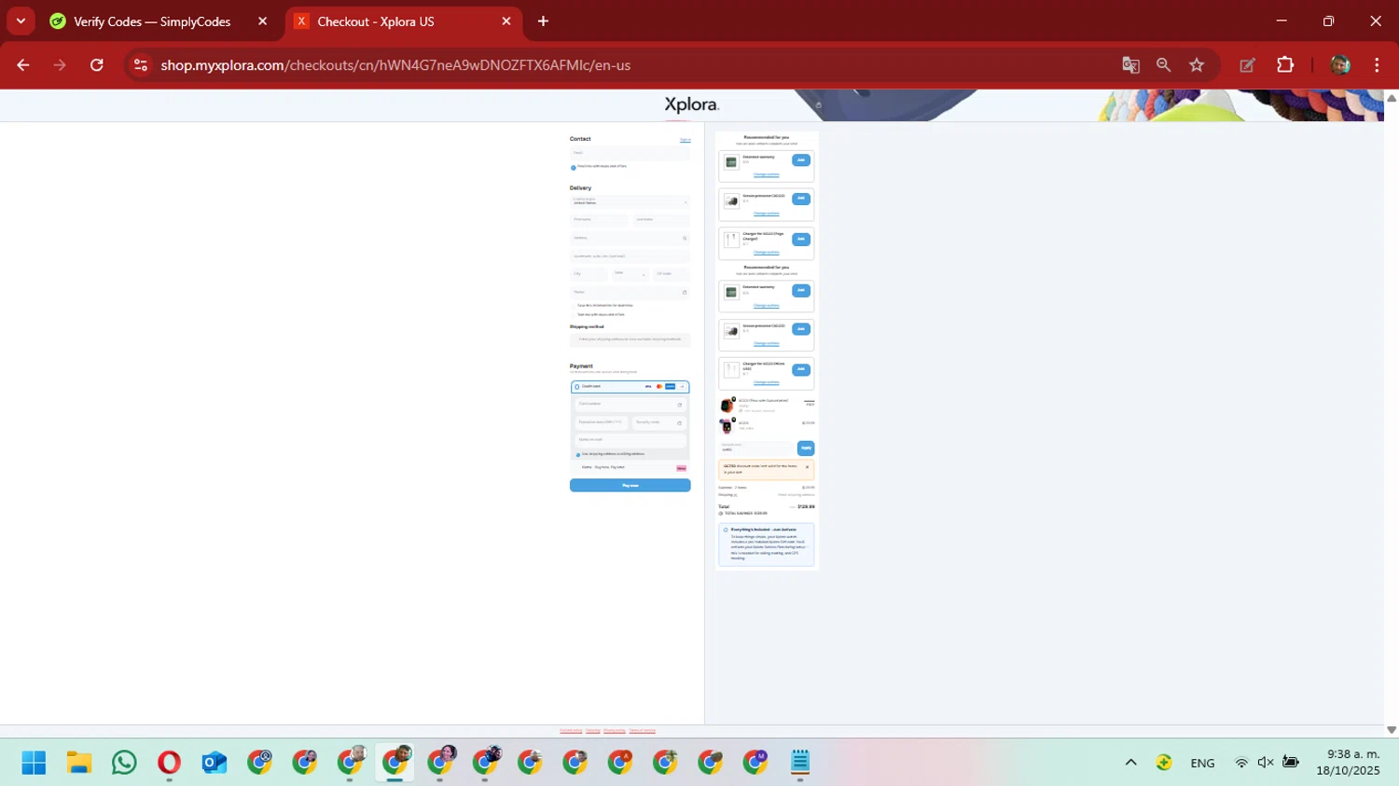This screenshot has height=786, width=1399.
Task: Add first Screen protector recommendation
Action: tap(801, 199)
